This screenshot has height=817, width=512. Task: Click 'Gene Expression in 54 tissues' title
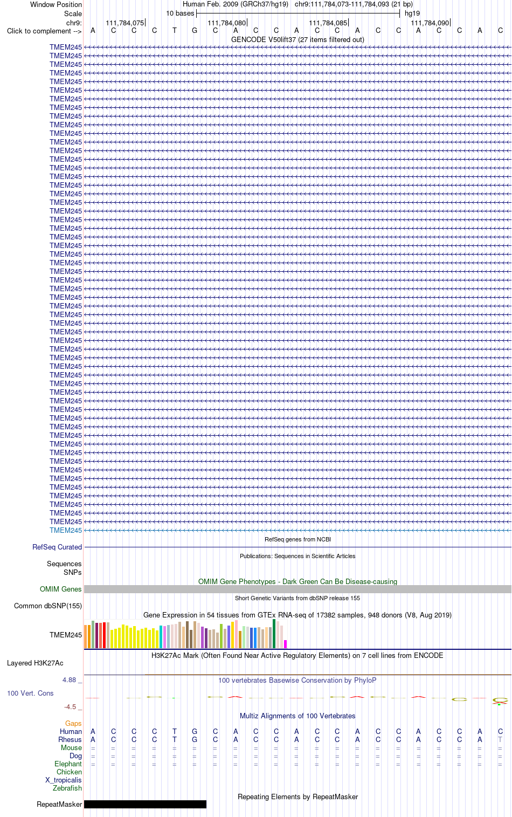pos(297,615)
